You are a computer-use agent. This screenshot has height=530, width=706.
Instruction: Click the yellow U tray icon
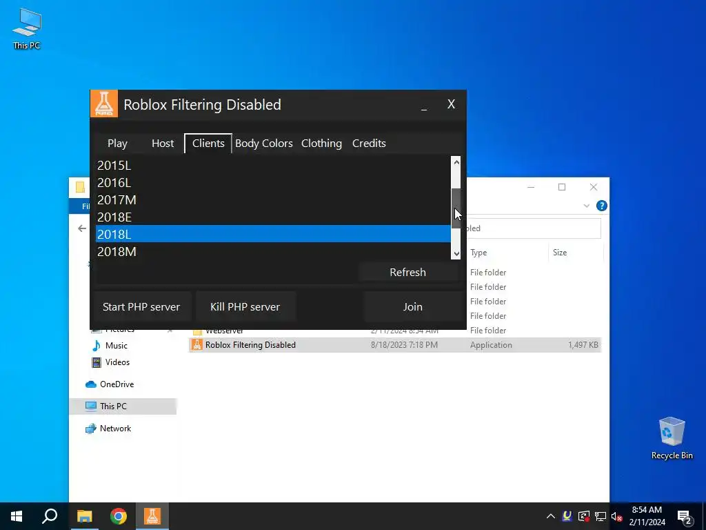567,516
